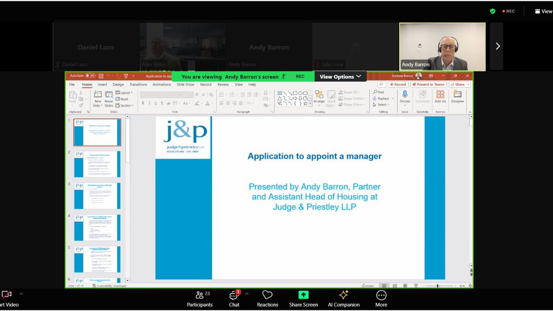553x311 pixels.
Task: Open the AI Companion
Action: (343, 299)
